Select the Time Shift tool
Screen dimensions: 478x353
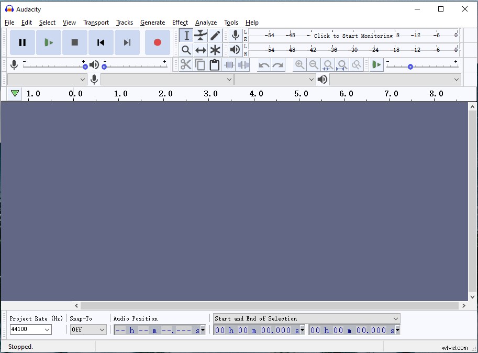201,50
